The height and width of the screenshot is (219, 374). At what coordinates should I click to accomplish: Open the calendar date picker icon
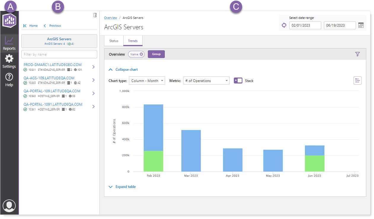(x=361, y=25)
